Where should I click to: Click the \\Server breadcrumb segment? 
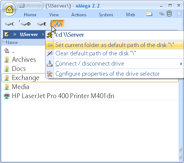pyautogui.click(x=29, y=34)
